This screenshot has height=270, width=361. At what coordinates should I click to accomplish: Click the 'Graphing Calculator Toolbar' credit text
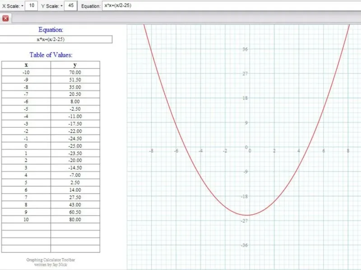51,260
